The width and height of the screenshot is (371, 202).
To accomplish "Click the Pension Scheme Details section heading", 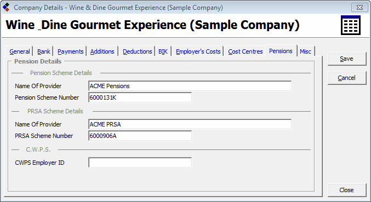I will [61, 73].
